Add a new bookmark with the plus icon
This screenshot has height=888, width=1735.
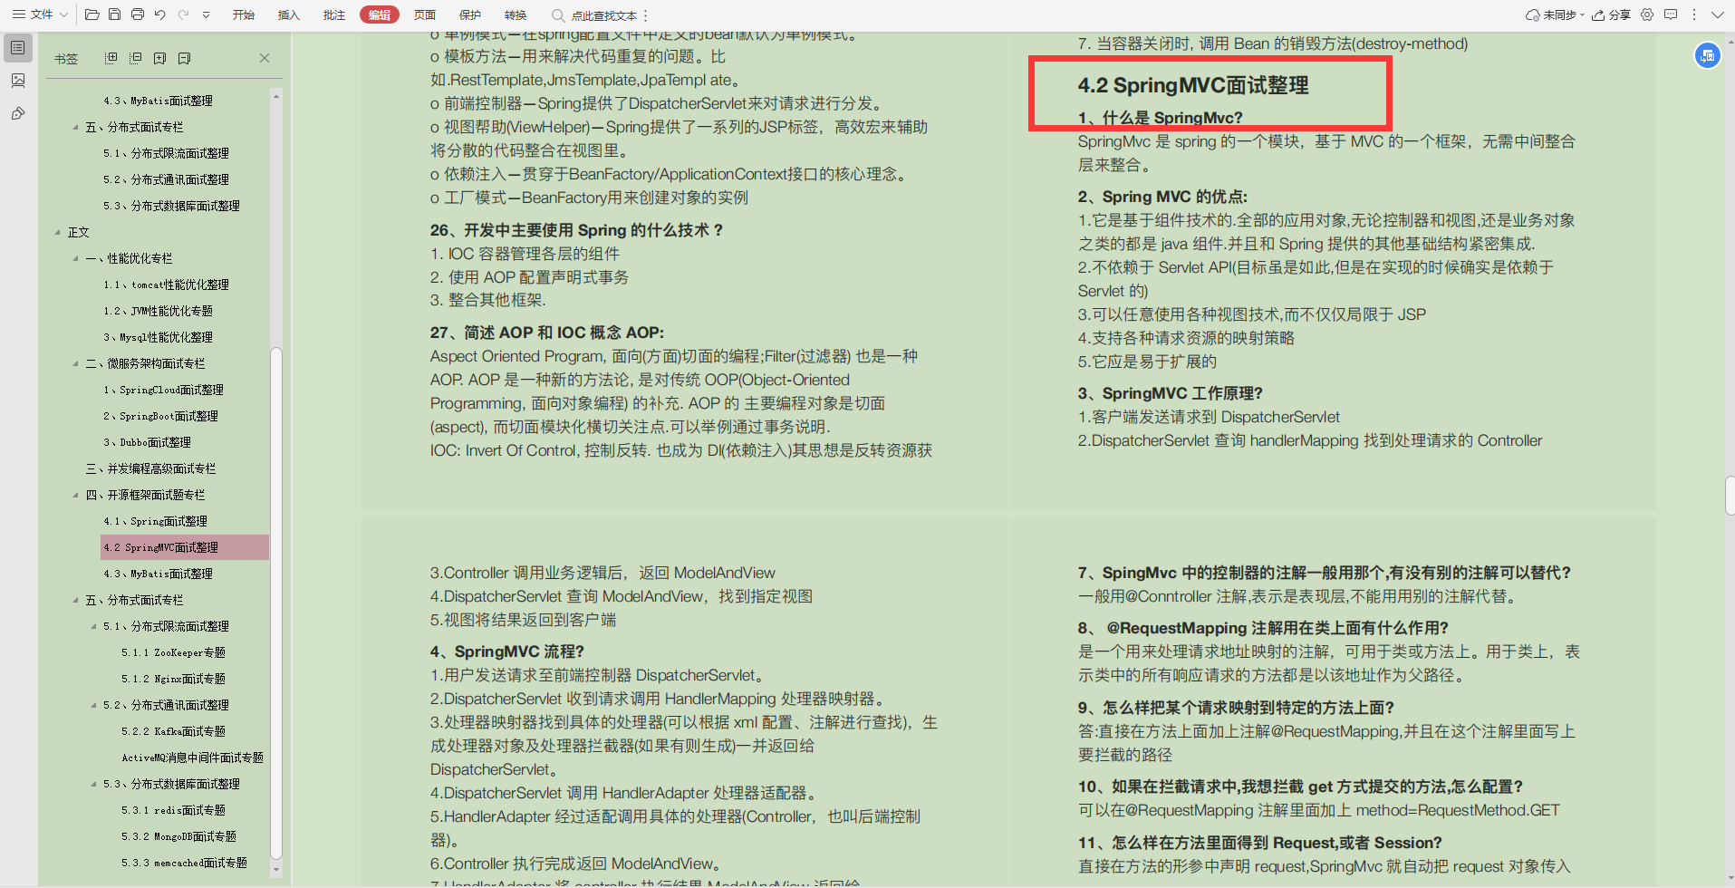(159, 58)
